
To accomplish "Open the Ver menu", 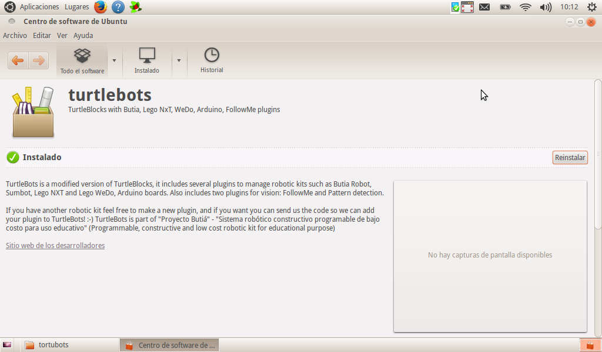I will click(62, 36).
